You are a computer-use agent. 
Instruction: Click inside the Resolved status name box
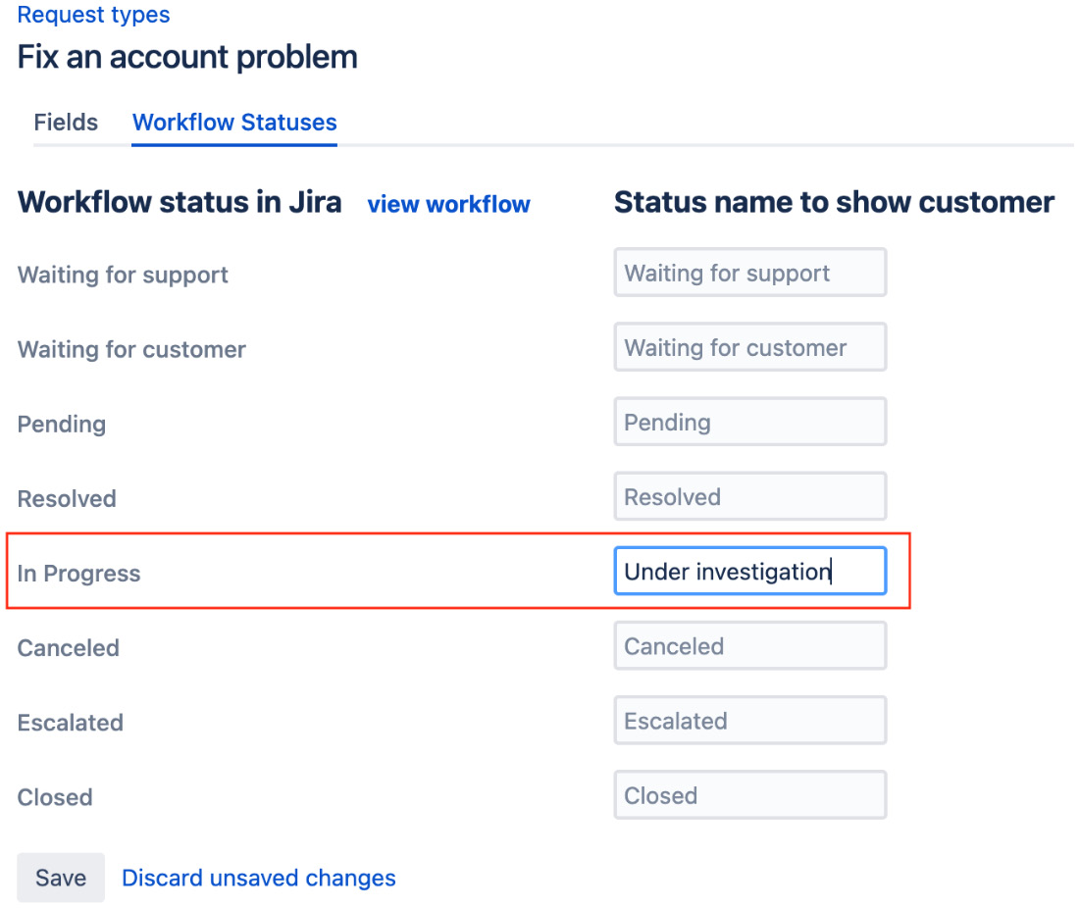pos(749,496)
